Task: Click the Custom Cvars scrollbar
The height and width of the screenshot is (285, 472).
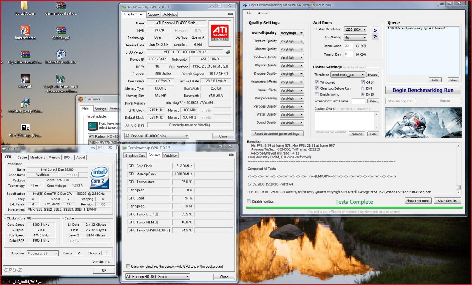Action: [x=376, y=121]
